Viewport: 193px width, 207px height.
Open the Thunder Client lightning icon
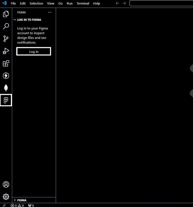6,76
